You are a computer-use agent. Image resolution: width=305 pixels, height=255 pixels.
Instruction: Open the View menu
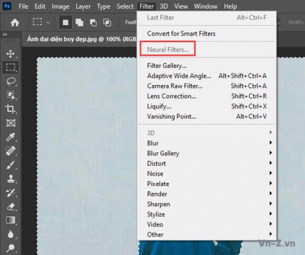(181, 6)
